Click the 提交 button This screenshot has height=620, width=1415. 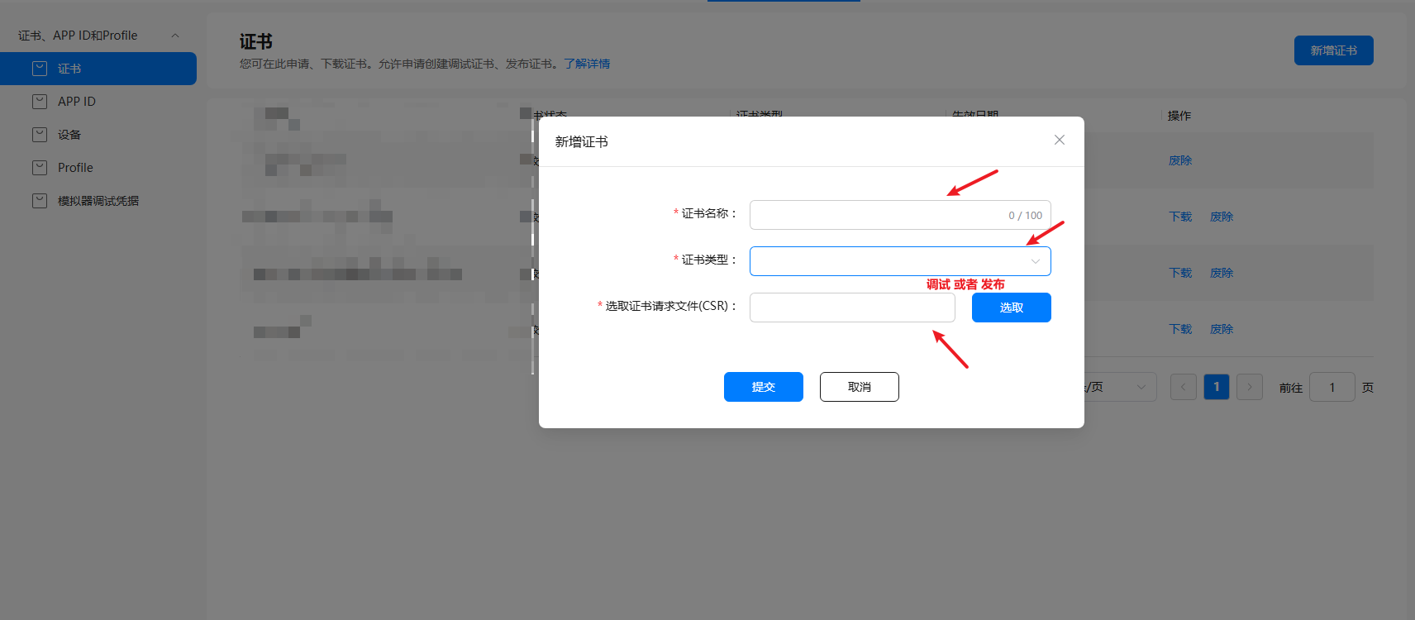point(764,387)
